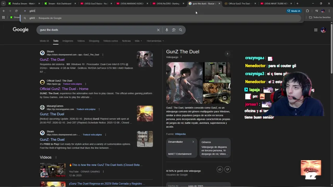Image resolution: width=333 pixels, height=187 pixels.
Task: Reload the page with refresh icon
Action: (16, 11)
